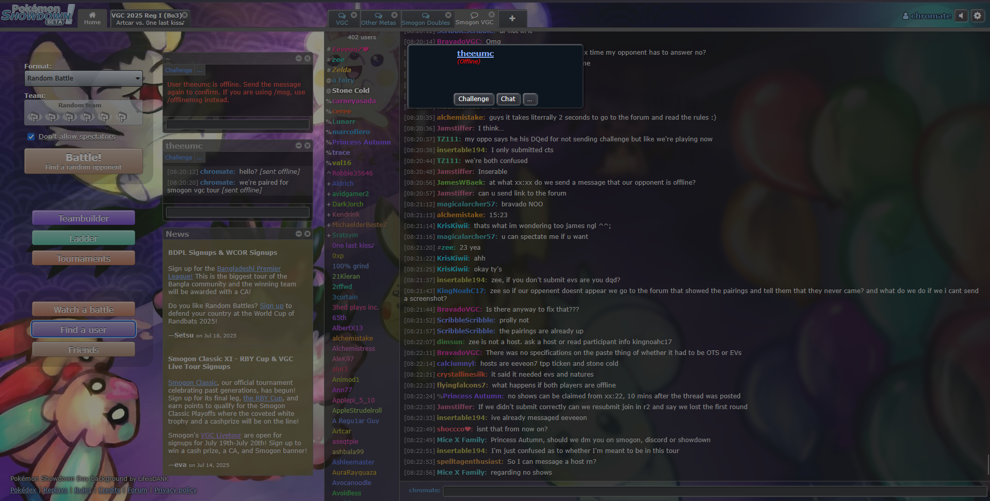Click the Sign up link for Randbats
Viewport: 990px width, 501px height.
(x=271, y=306)
